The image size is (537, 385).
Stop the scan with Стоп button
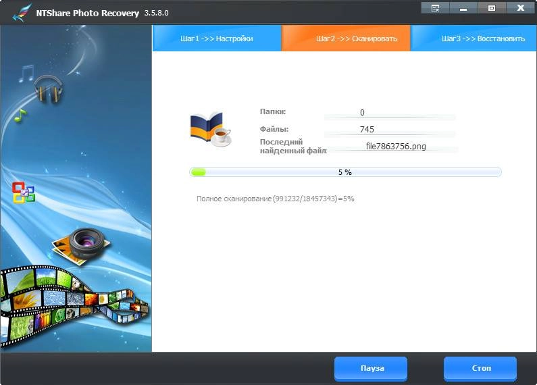point(480,368)
